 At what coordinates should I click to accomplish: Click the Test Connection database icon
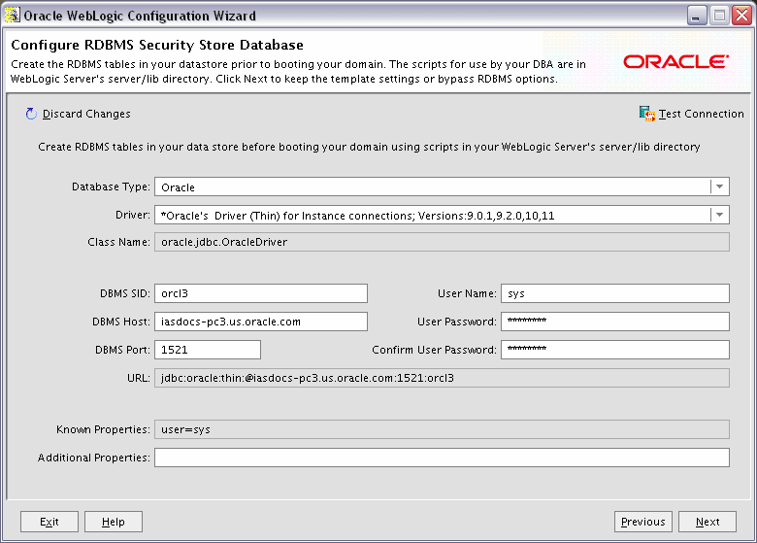[647, 114]
